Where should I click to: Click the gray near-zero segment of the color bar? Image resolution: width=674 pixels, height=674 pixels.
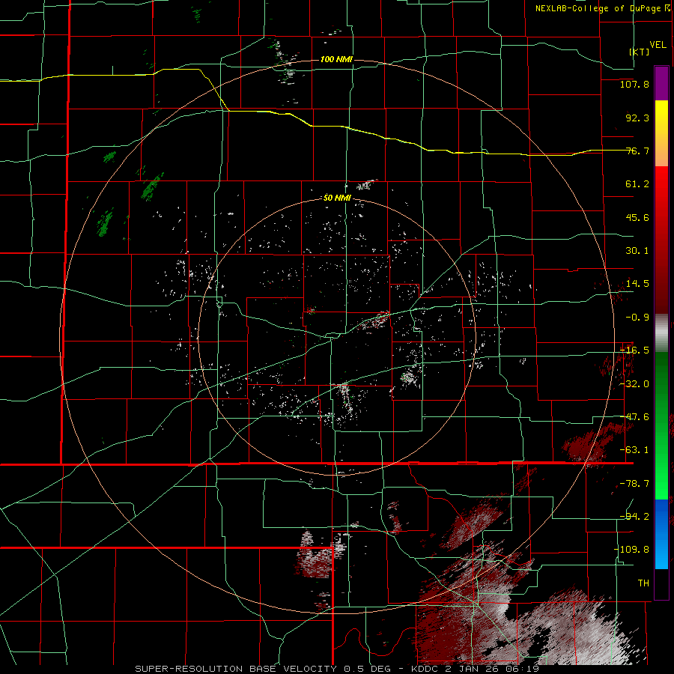[661, 333]
